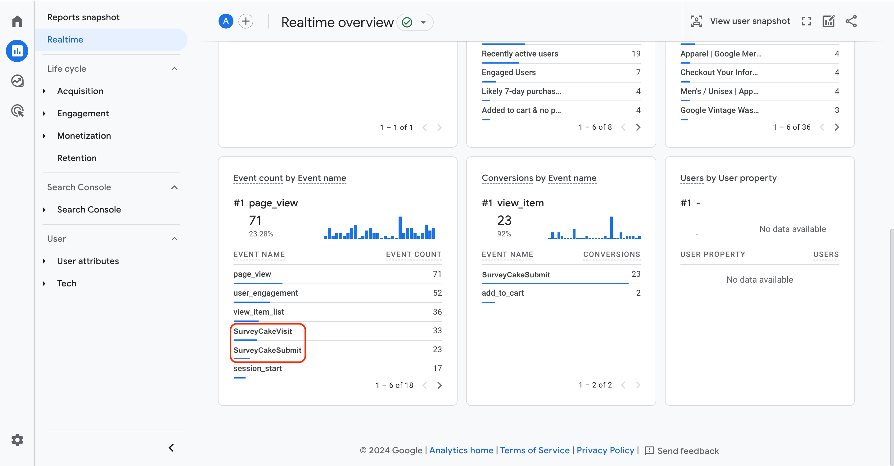The width and height of the screenshot is (894, 466).
Task: Go to next page of event counts
Action: [439, 385]
